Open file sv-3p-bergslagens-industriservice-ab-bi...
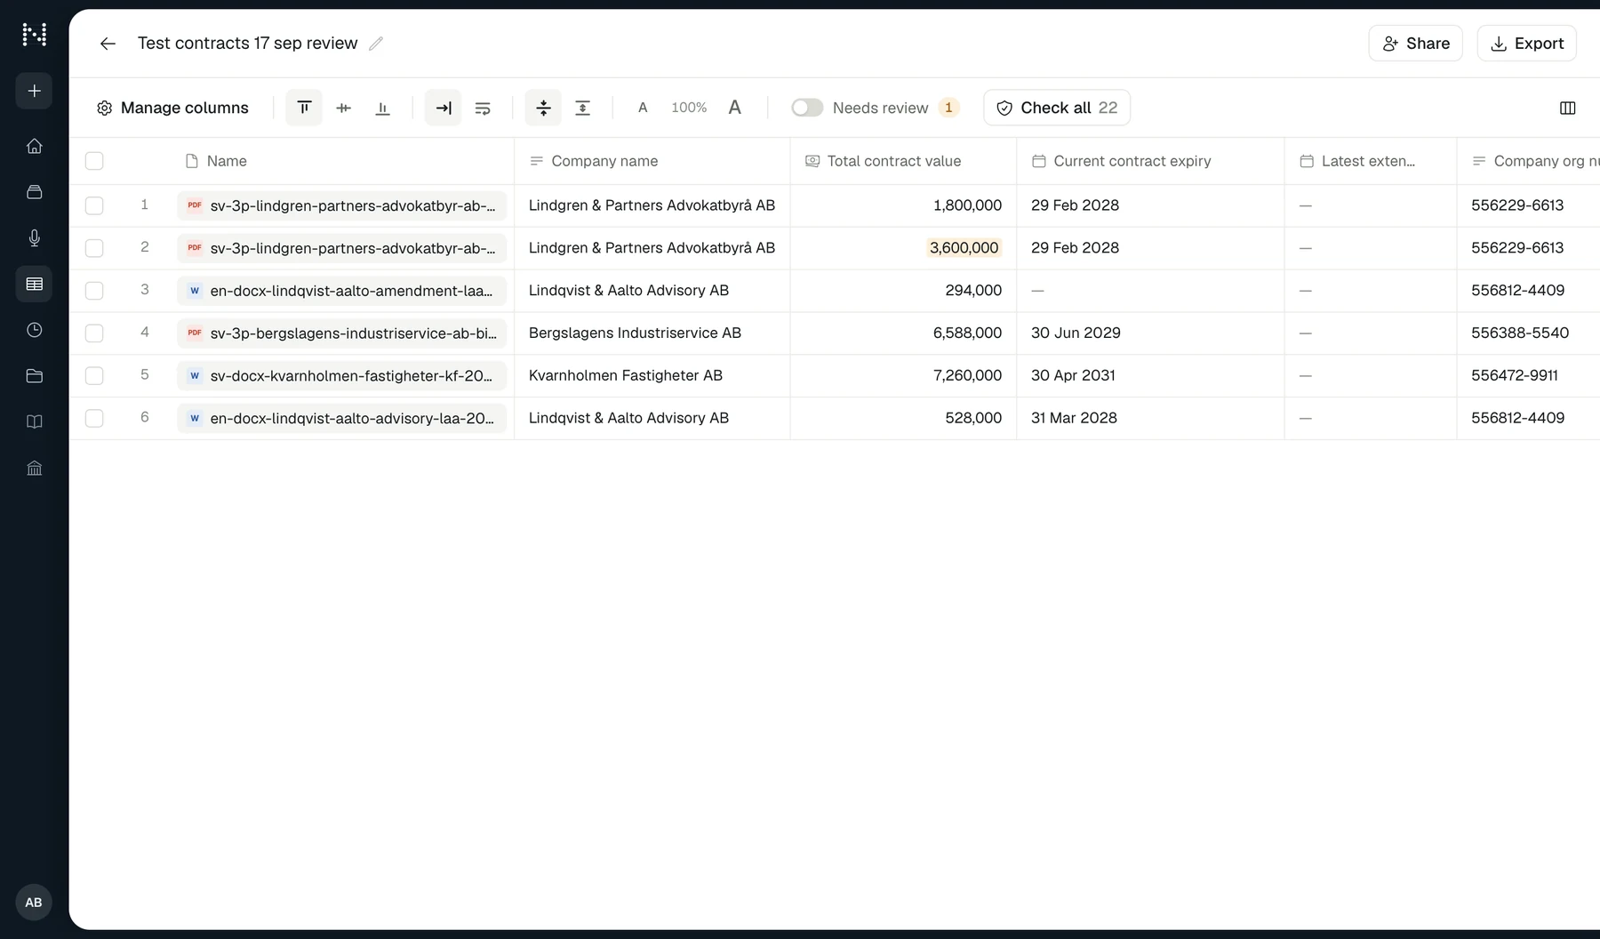The height and width of the screenshot is (939, 1600). pyautogui.click(x=341, y=333)
